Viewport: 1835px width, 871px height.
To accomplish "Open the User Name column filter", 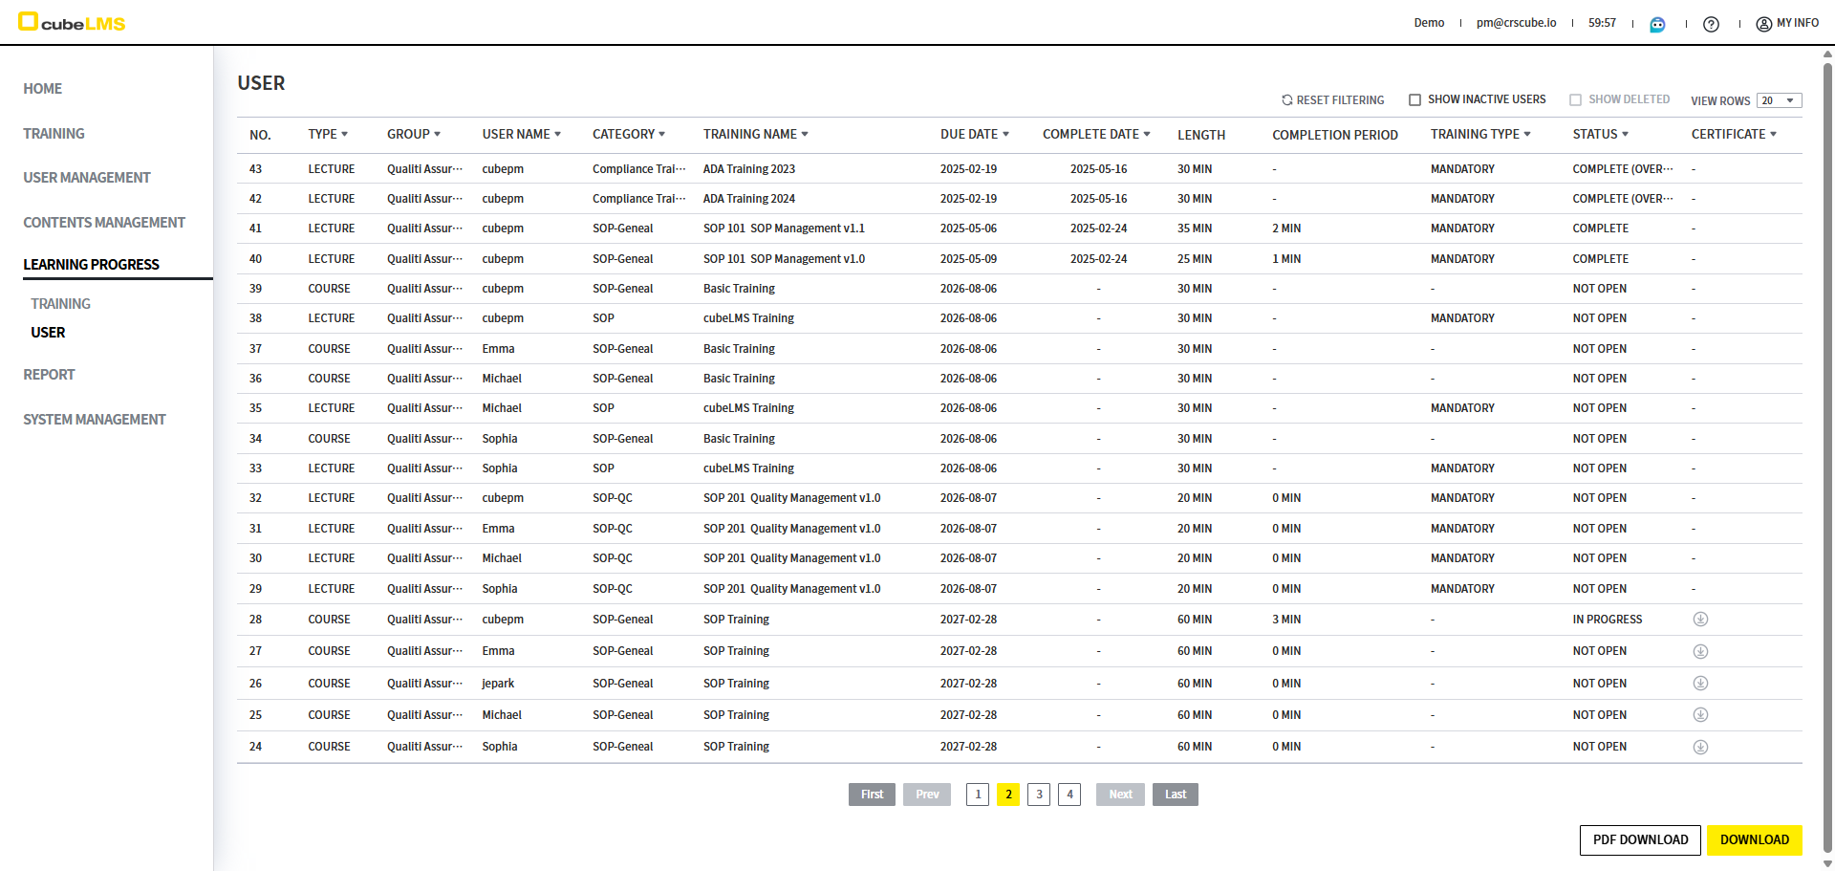I will click(557, 135).
